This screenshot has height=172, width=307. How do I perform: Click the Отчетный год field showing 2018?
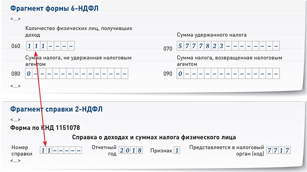coord(130,150)
